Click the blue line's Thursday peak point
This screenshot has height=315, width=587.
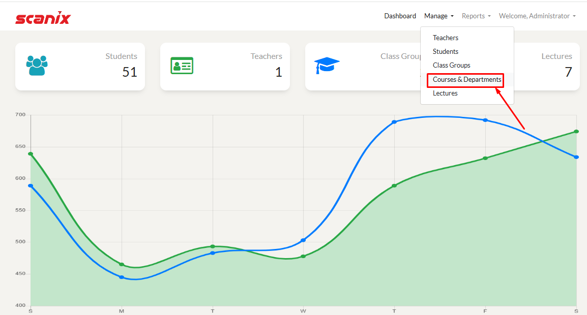(394, 122)
